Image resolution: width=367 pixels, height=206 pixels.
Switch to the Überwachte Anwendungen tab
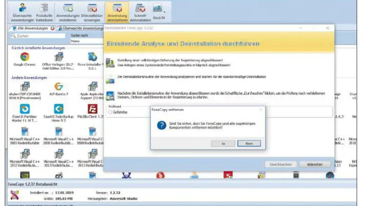click(x=81, y=28)
